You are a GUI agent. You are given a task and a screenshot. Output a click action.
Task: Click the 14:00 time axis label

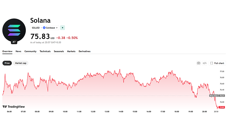pos(121,112)
